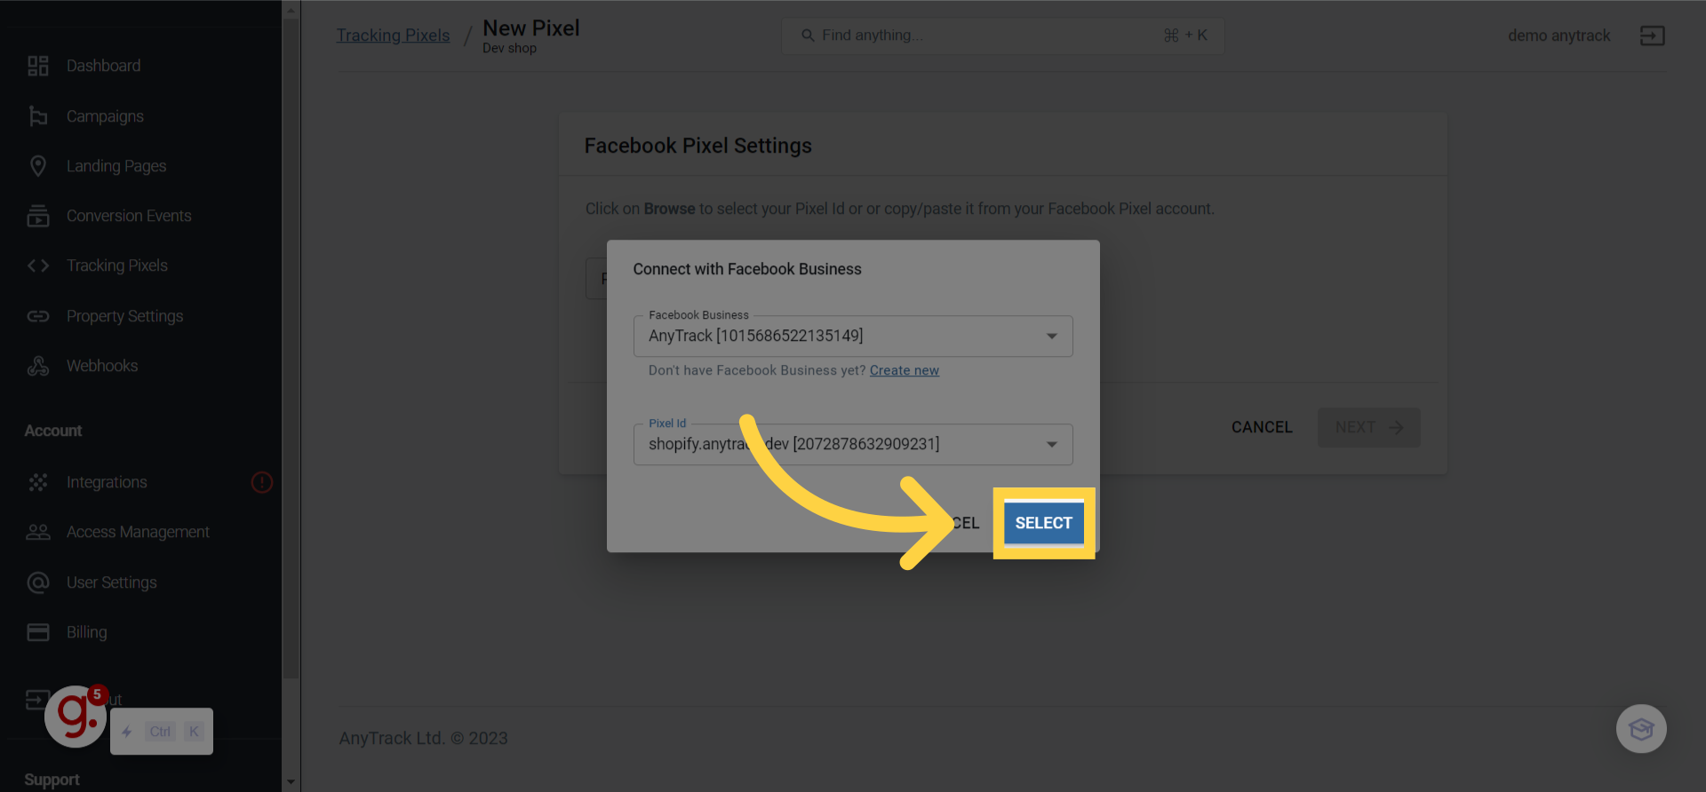Click the Dashboard grid icon

click(x=37, y=66)
